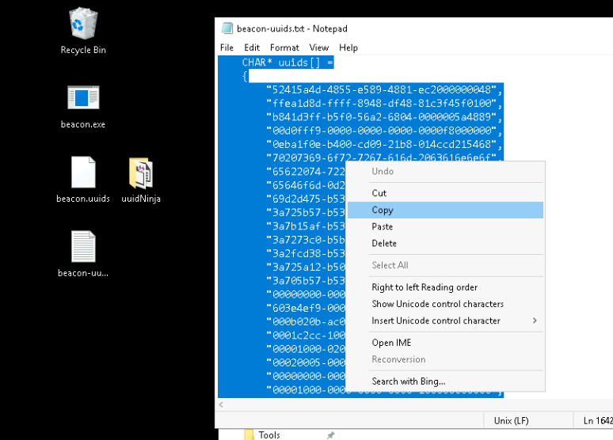The width and height of the screenshot is (613, 440).
Task: Toggle Right to left Reading order
Action: tap(445, 287)
